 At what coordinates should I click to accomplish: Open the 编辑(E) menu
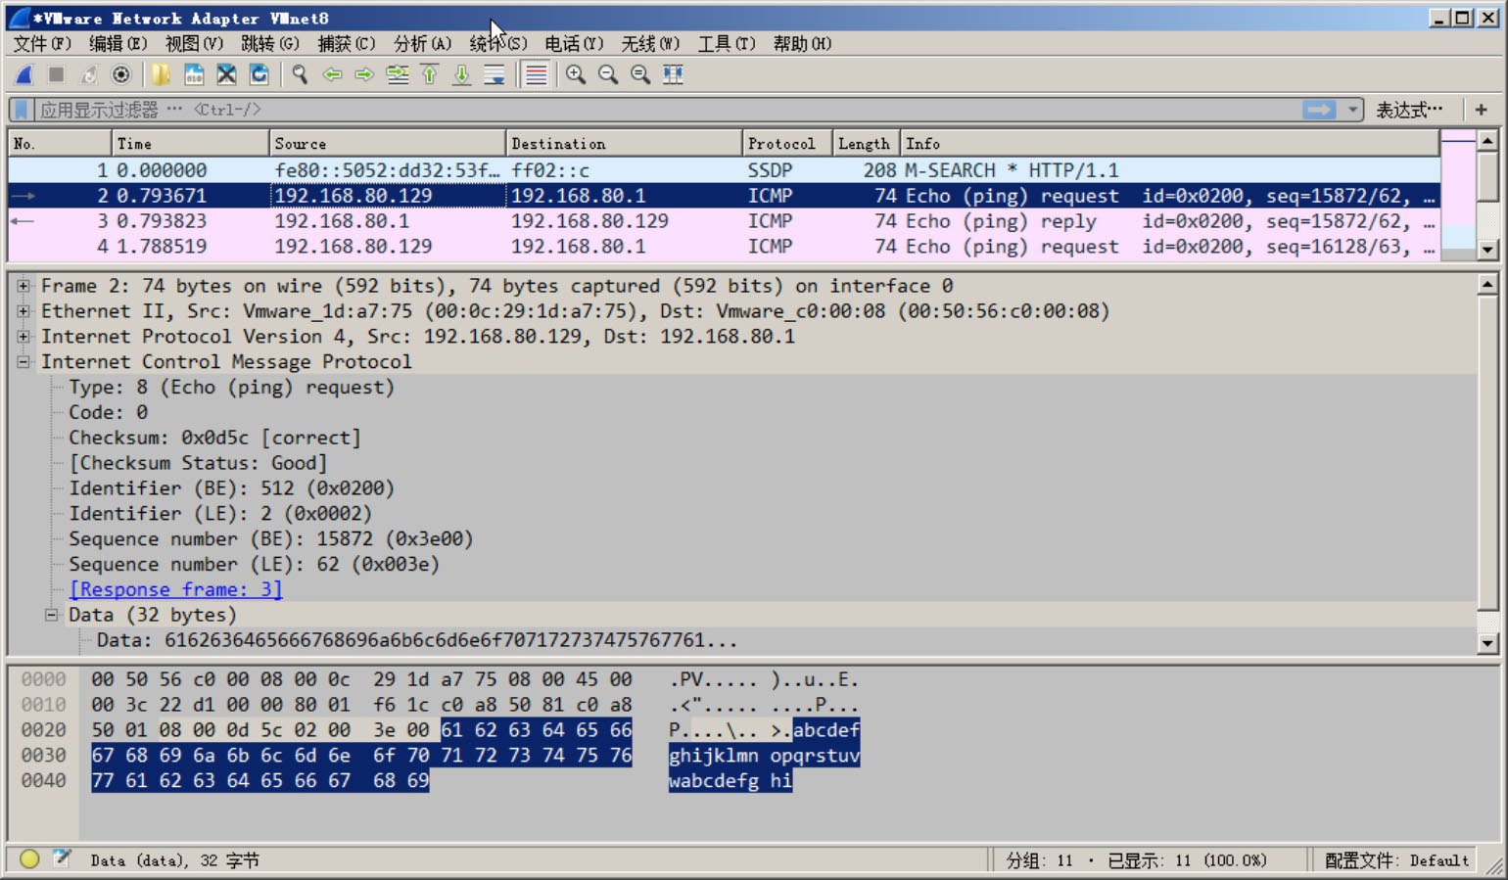[118, 43]
